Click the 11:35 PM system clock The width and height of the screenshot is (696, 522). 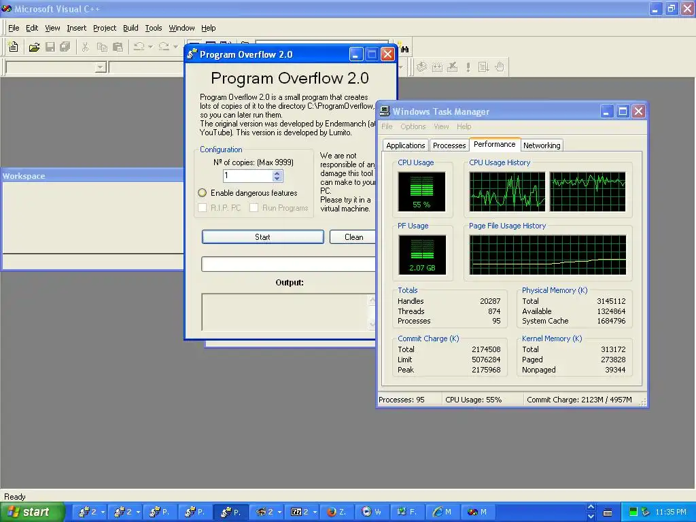click(x=671, y=512)
